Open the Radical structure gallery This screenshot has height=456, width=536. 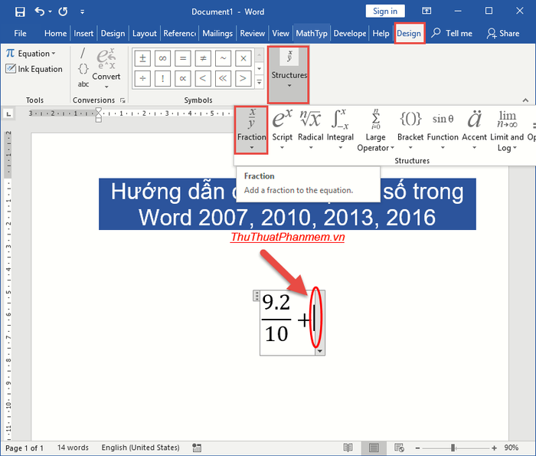[311, 130]
